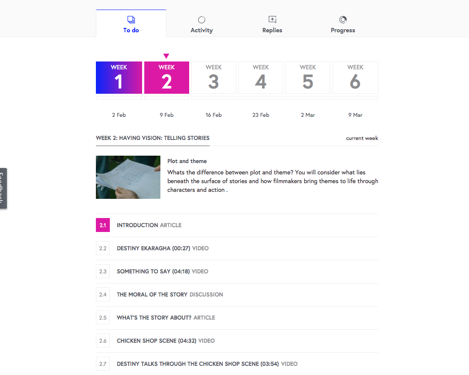Screen dimensions: 469x375
Task: Switch to the Replies tab
Action: (272, 24)
